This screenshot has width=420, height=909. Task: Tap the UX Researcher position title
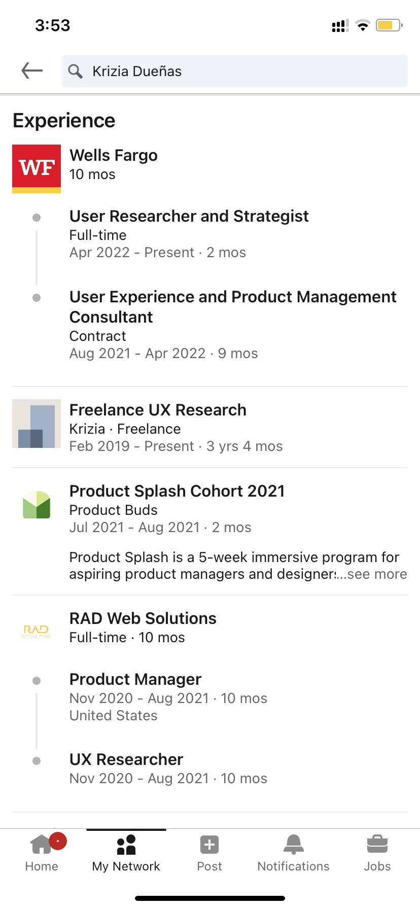[x=126, y=759]
